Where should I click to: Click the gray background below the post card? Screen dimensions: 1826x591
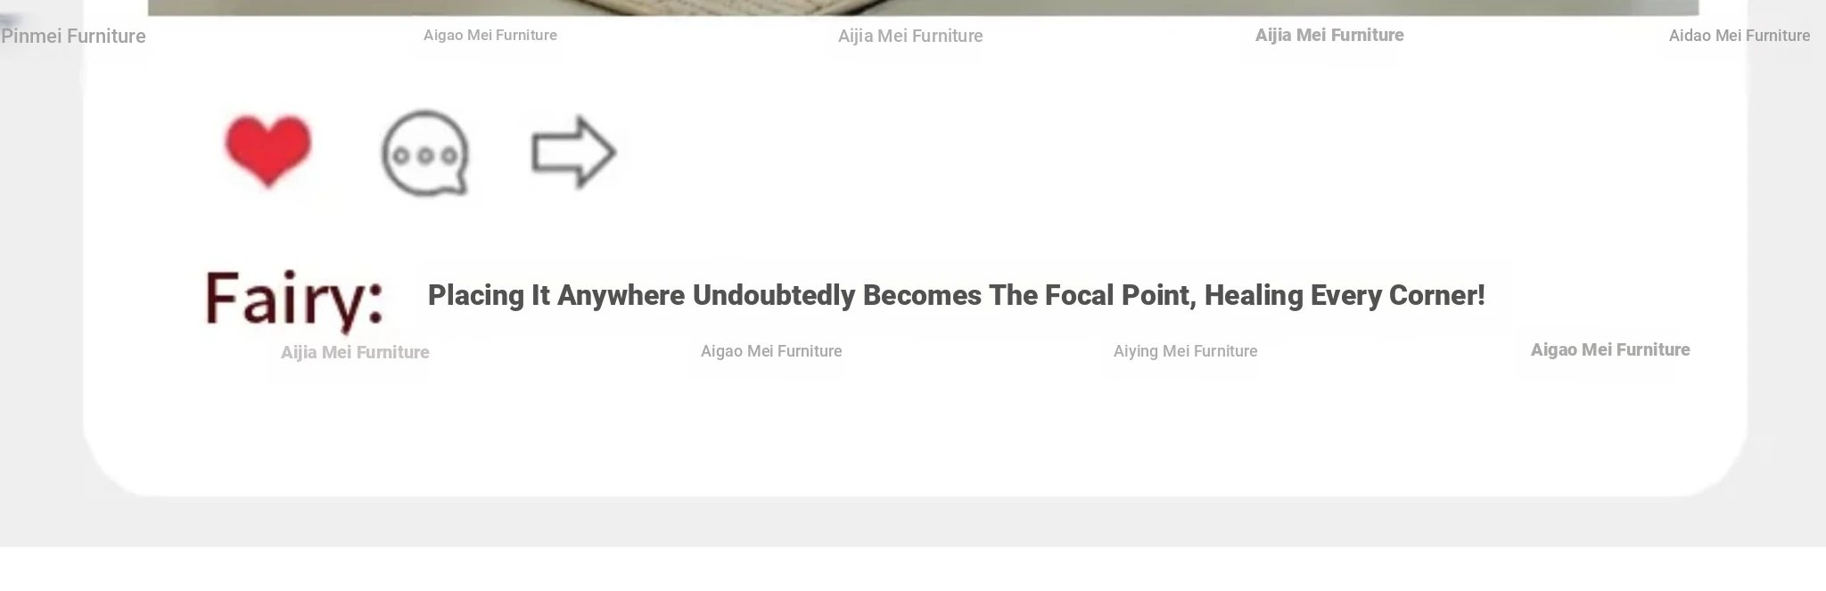click(913, 521)
